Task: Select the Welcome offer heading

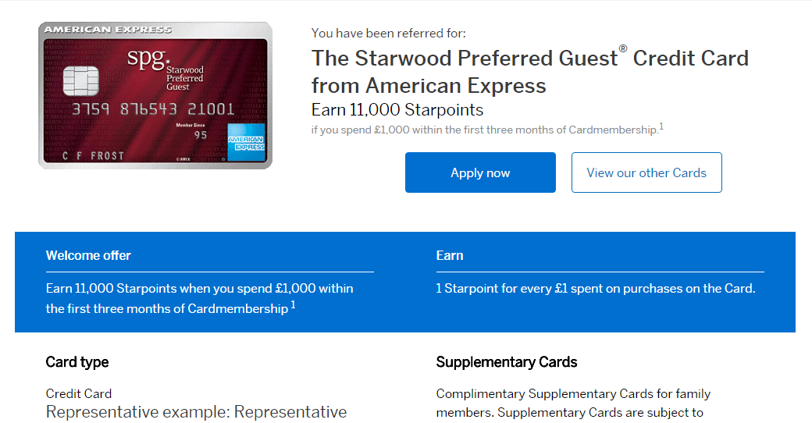Action: 88,255
